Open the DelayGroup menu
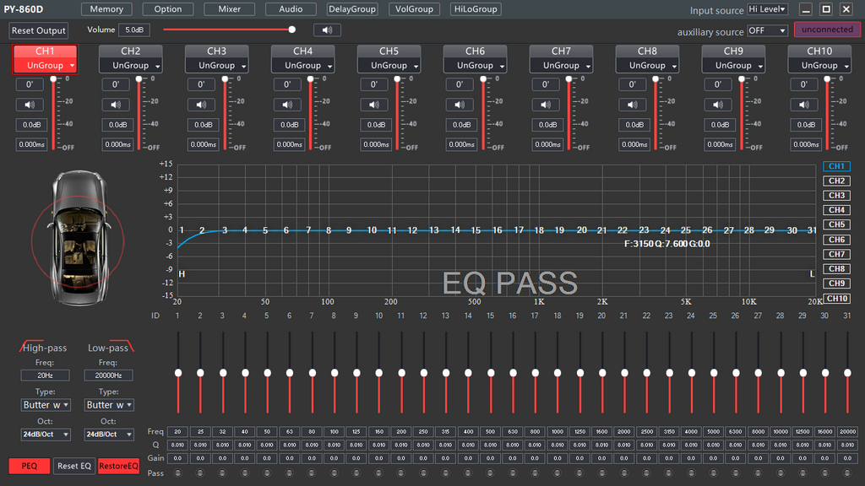 (352, 9)
